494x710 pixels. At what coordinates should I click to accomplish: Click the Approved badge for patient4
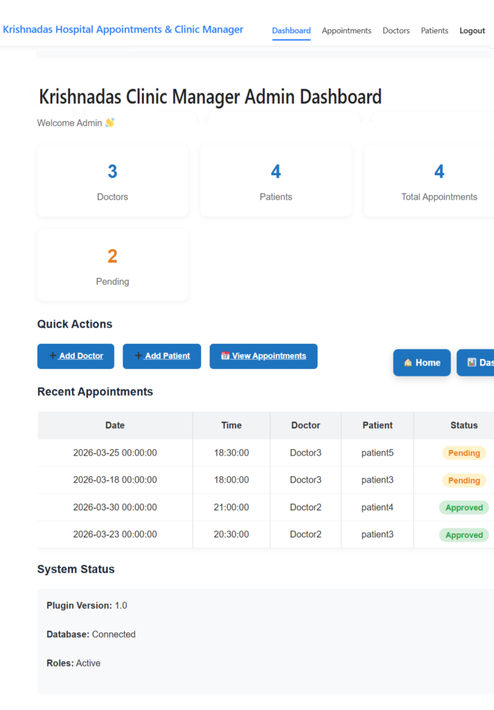[464, 508]
